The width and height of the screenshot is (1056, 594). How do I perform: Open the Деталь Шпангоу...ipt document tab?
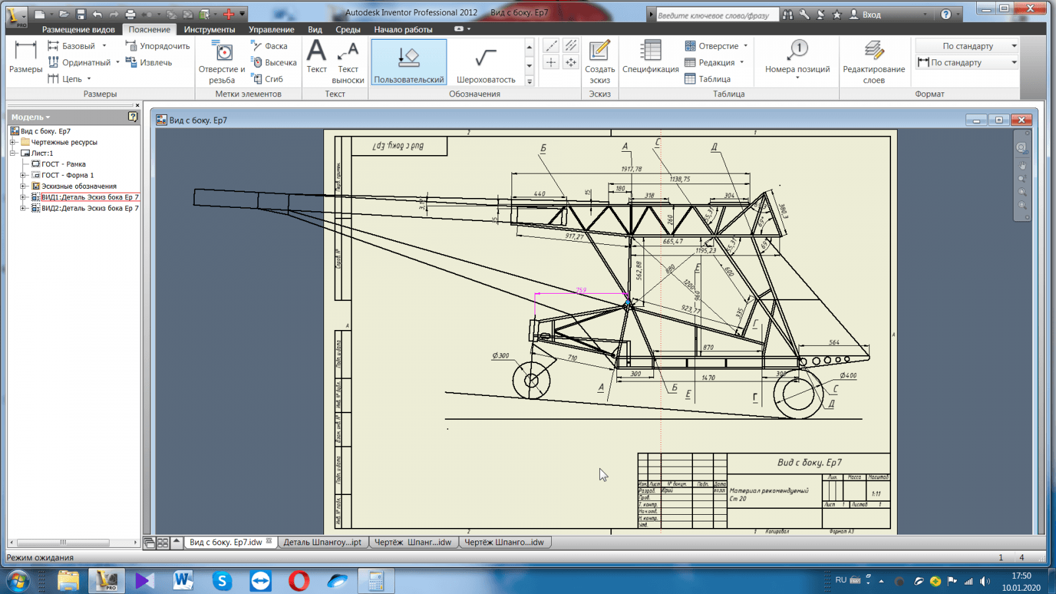point(322,543)
